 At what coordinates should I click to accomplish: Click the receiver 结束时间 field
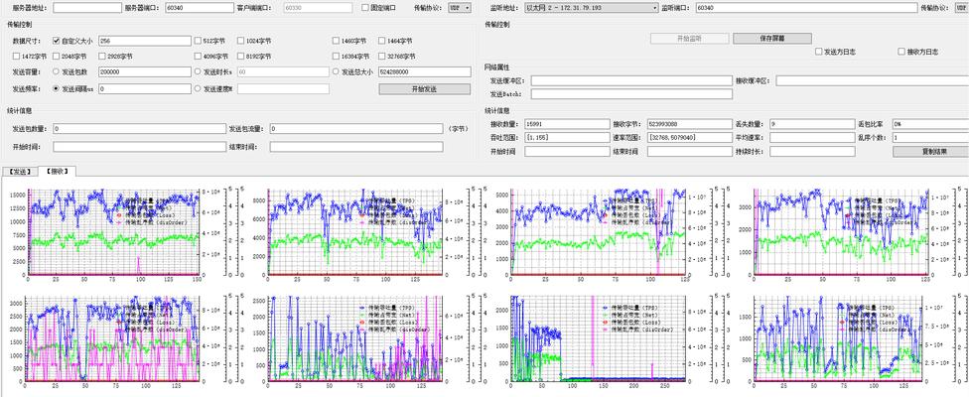tap(689, 151)
